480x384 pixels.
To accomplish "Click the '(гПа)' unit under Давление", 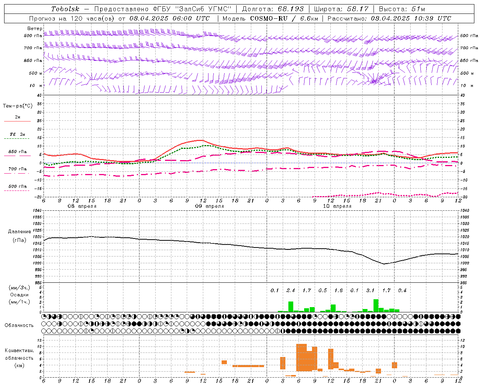I will (x=19, y=240).
